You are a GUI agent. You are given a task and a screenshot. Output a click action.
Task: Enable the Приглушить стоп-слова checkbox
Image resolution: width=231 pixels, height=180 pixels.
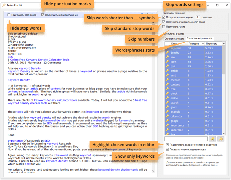[9, 15]
